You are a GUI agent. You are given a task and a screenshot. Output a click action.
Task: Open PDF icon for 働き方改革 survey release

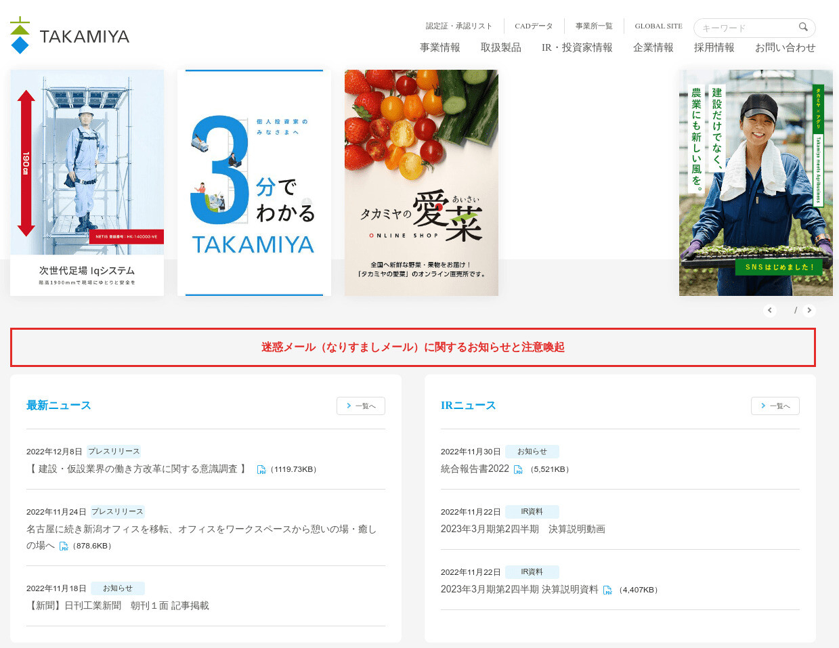pos(261,469)
